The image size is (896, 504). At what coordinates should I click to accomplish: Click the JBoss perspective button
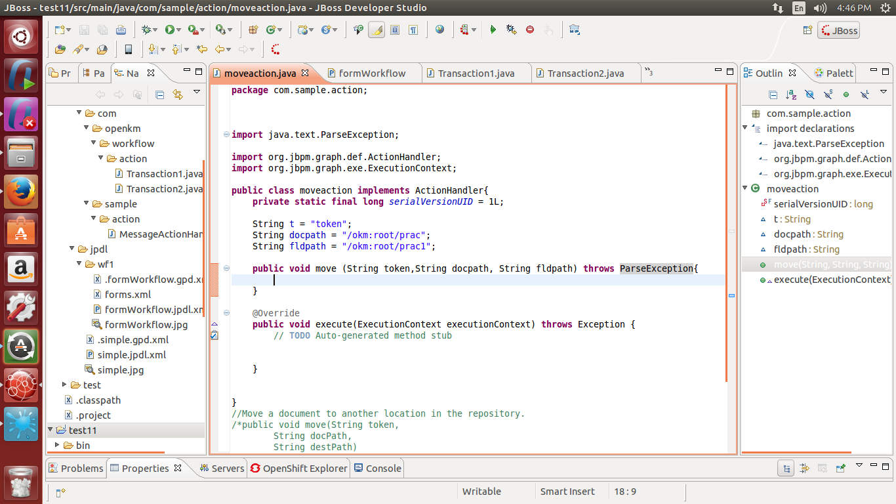tap(838, 31)
